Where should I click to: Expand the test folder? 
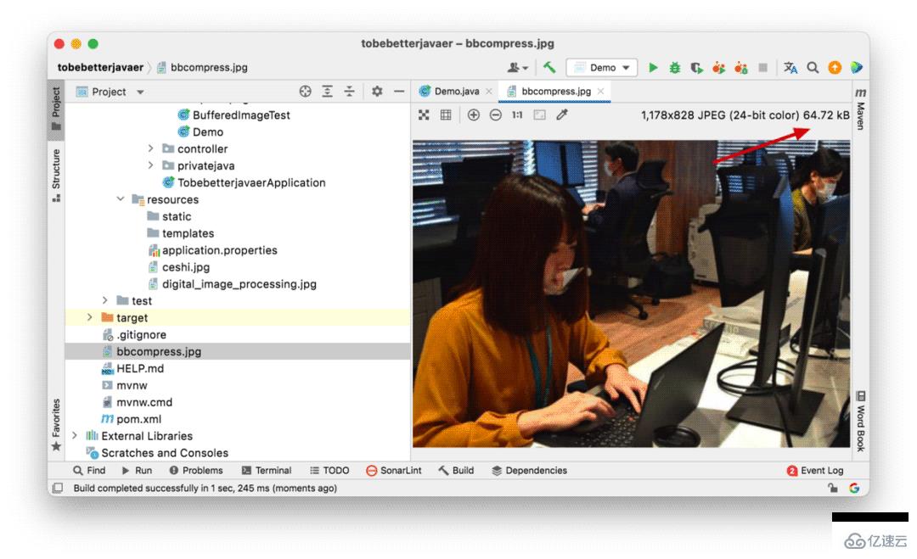point(104,300)
